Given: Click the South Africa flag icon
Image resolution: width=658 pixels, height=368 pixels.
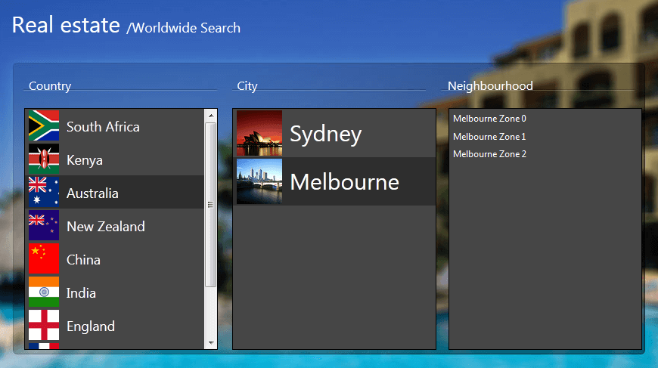Looking at the screenshot, I should (43, 126).
